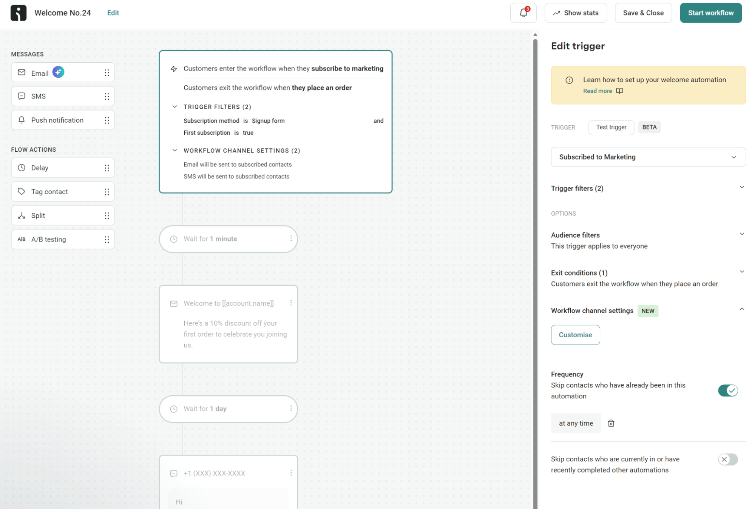Click the Omnisend logo in top-left corner

[19, 12]
